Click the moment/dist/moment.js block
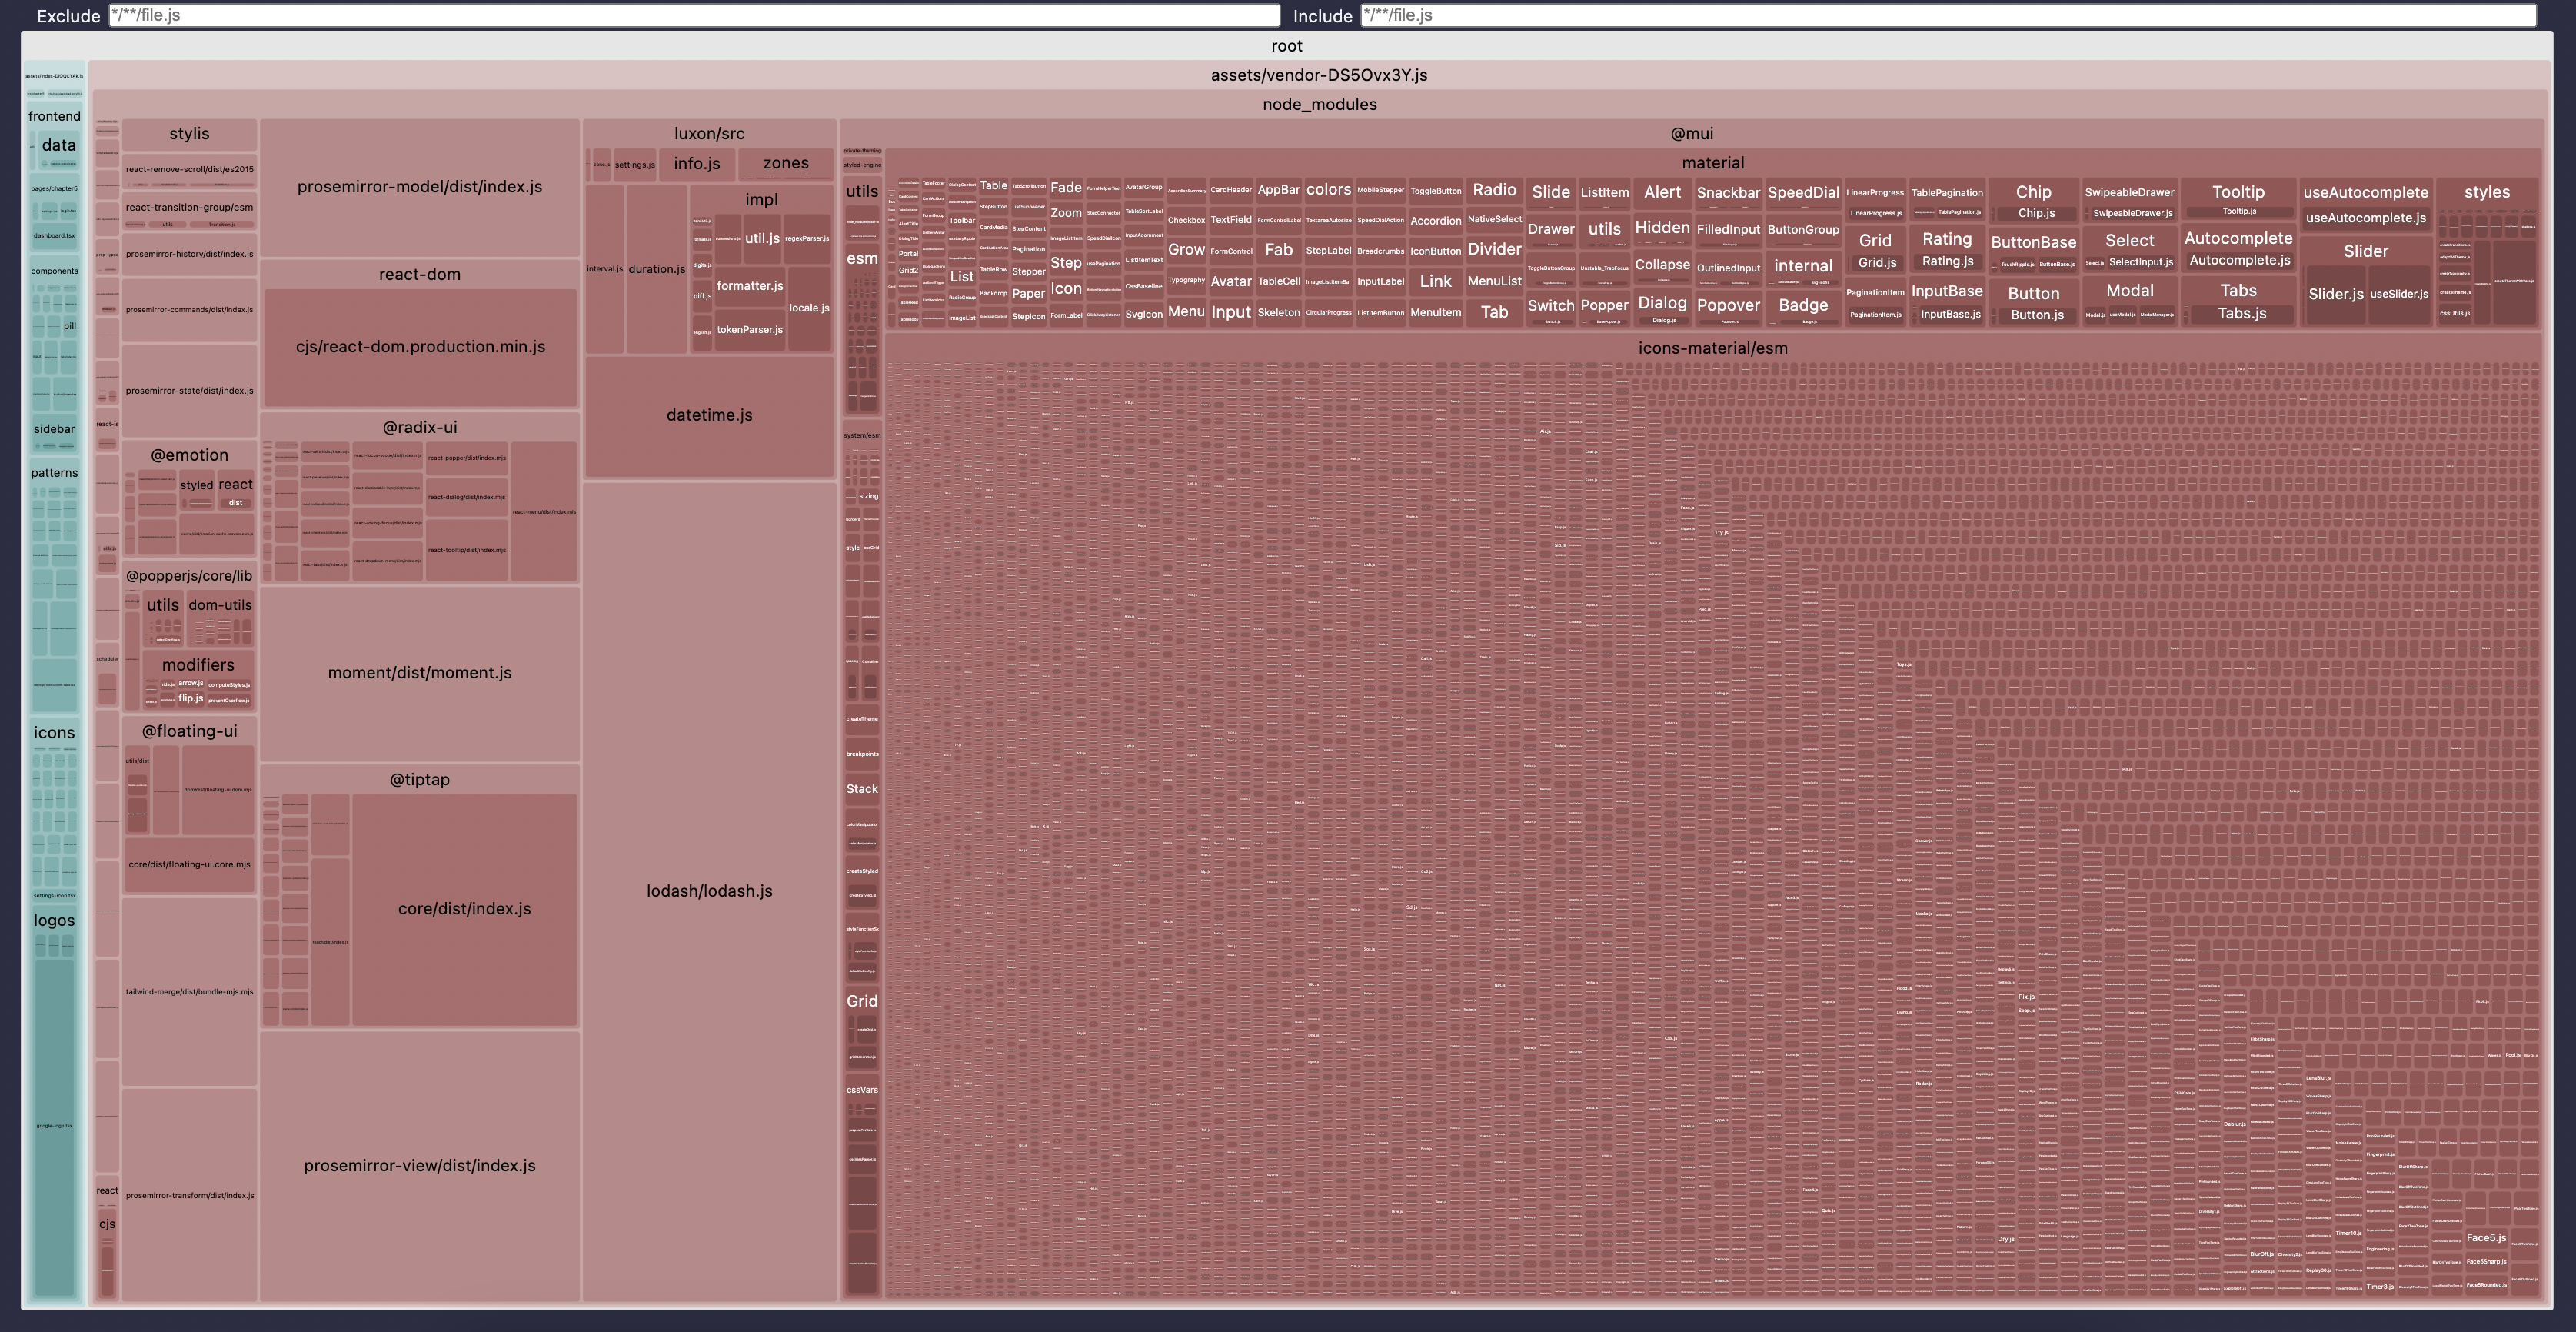Viewport: 2576px width, 1332px height. click(x=419, y=673)
